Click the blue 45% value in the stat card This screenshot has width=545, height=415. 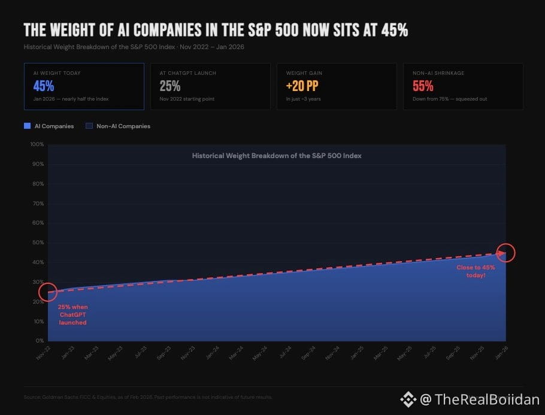pos(44,86)
